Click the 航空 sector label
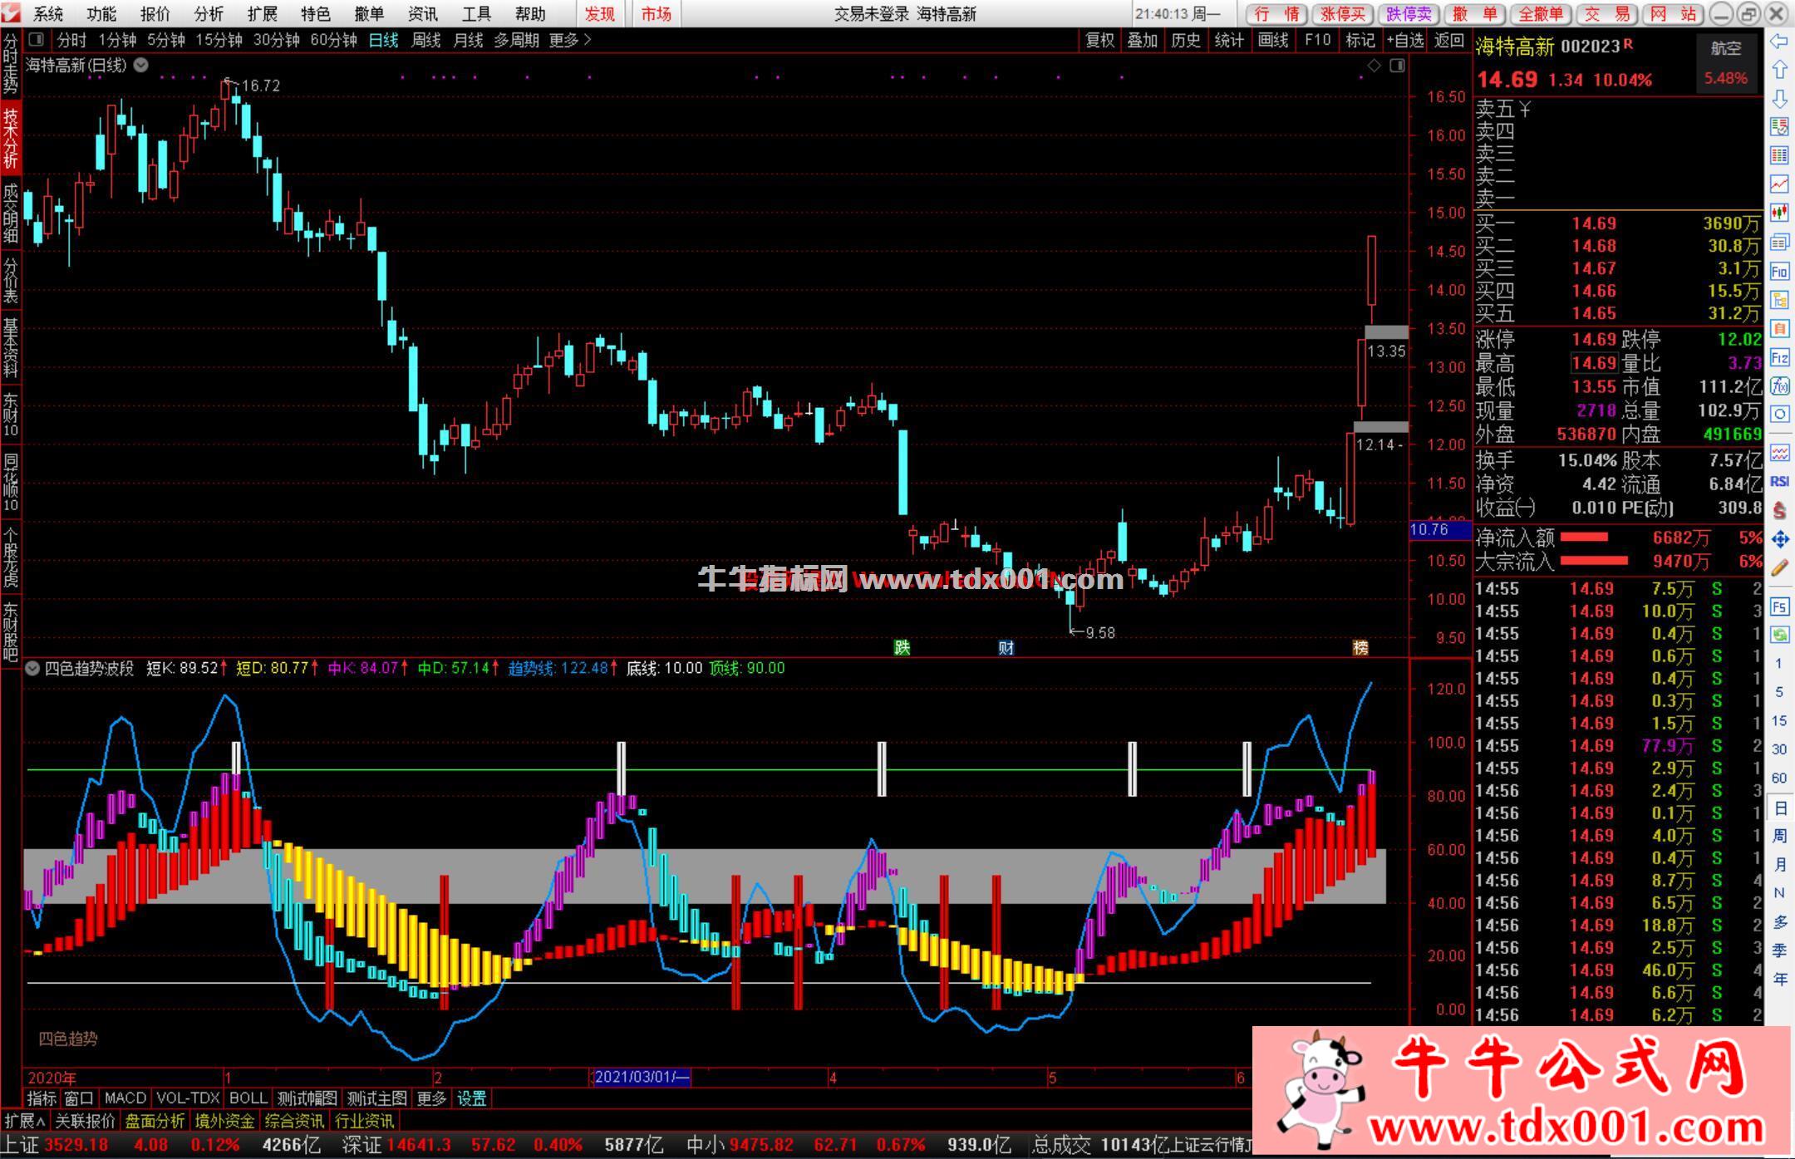This screenshot has width=1795, height=1159. [x=1725, y=48]
